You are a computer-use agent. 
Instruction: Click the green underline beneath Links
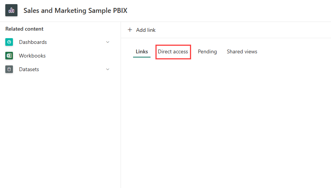coord(142,57)
